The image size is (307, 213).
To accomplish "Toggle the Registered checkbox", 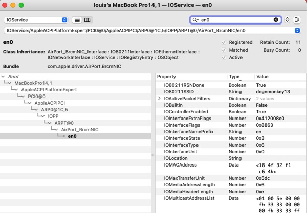I will (x=223, y=42).
